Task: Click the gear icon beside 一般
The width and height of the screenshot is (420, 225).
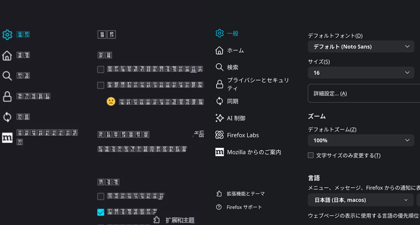Action: (219, 33)
